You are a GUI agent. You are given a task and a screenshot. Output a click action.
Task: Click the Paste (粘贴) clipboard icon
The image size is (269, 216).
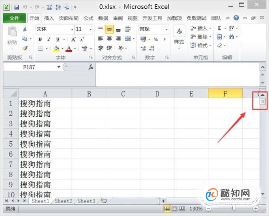tap(12, 32)
